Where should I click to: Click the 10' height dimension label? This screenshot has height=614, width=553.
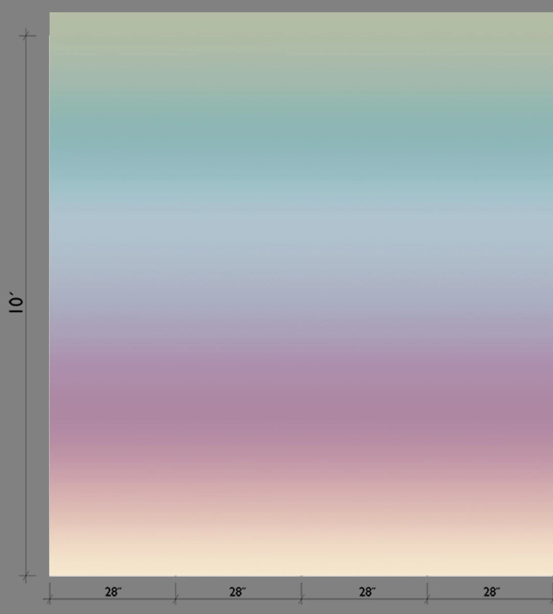pyautogui.click(x=16, y=303)
